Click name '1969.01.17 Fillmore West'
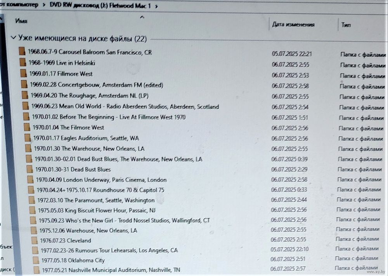 (61, 74)
